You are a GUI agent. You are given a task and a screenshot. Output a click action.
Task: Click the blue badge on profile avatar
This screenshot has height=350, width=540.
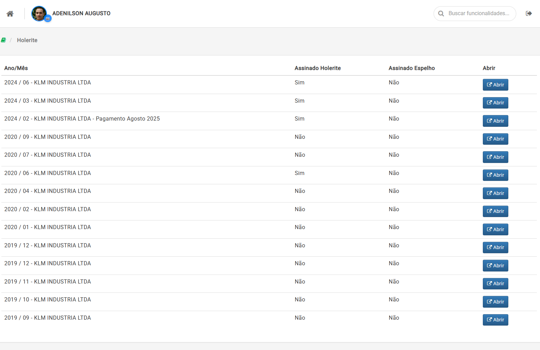[48, 19]
